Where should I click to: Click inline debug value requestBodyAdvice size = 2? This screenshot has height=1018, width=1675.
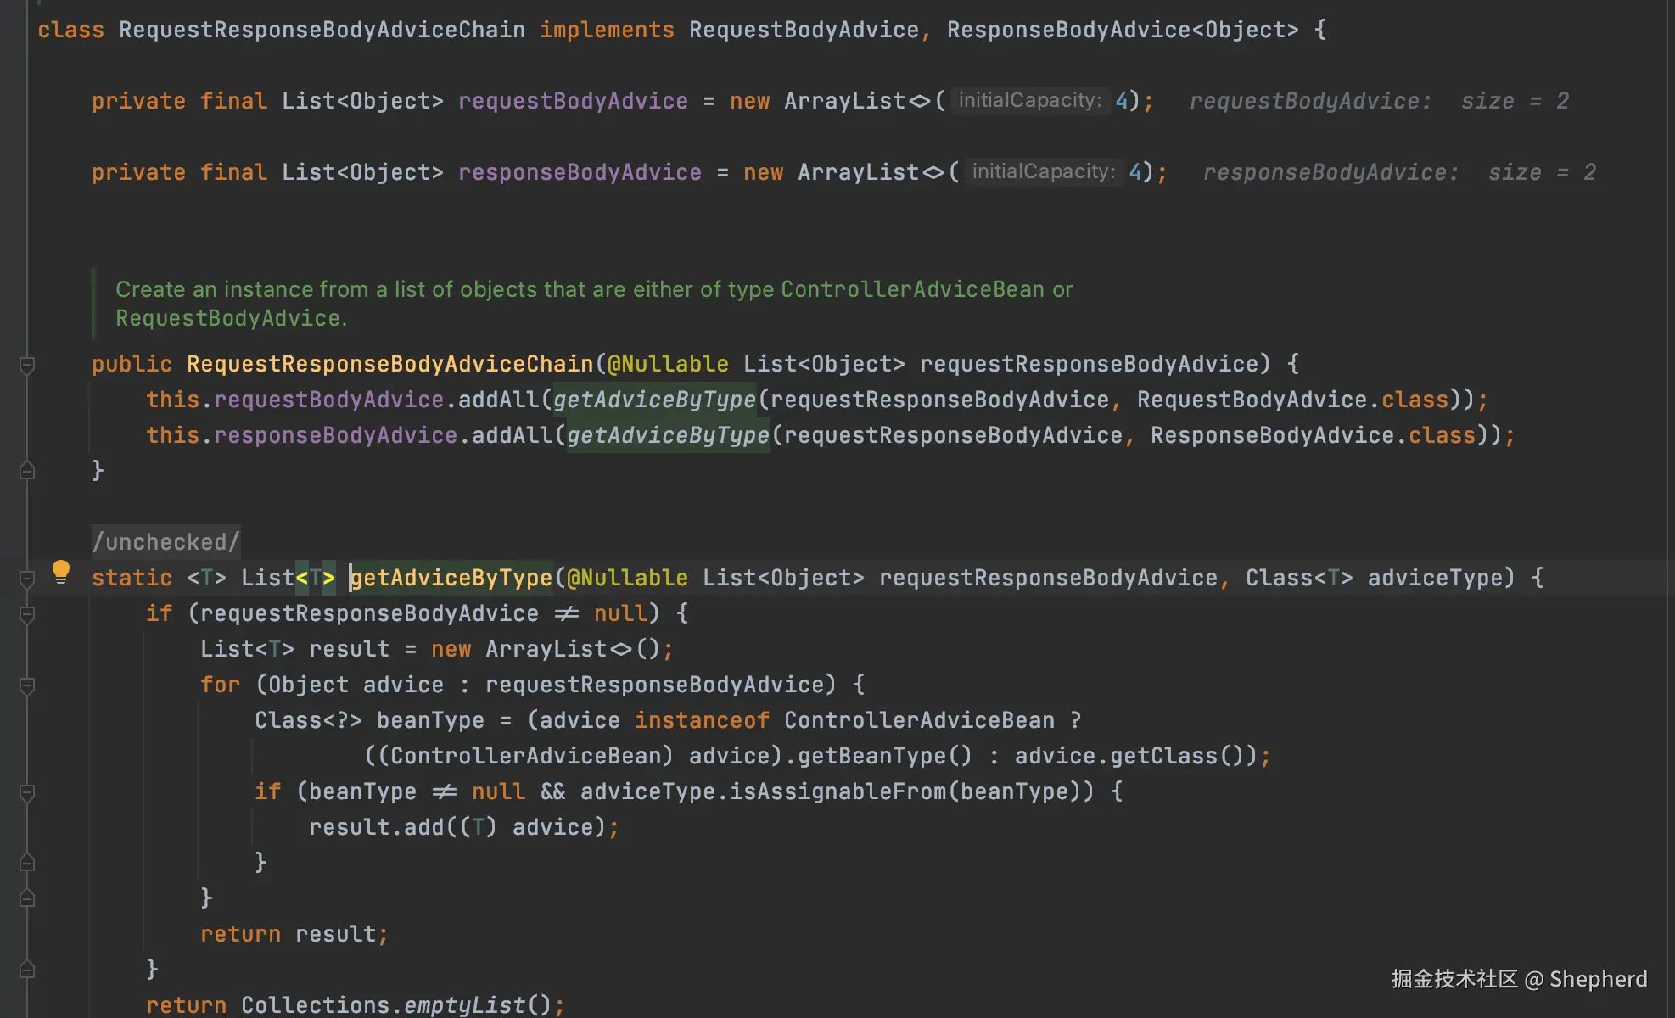[1378, 102]
